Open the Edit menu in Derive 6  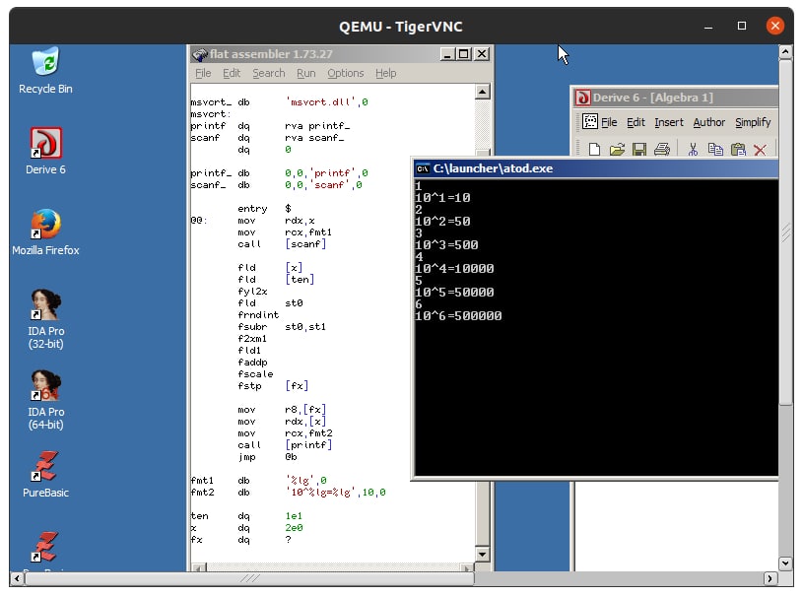point(636,122)
